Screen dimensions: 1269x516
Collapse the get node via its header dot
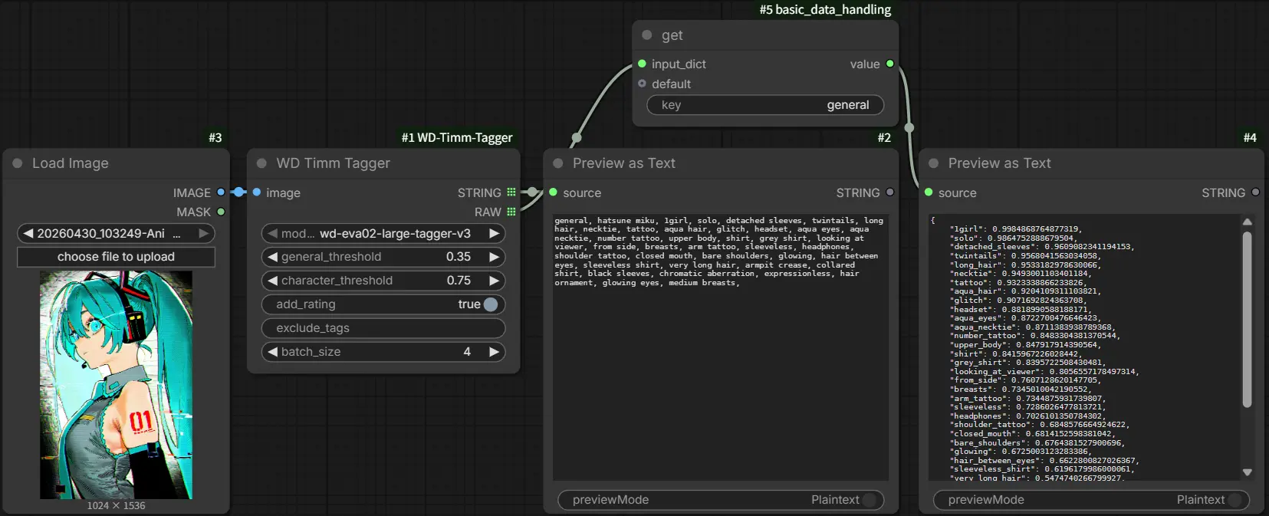(x=647, y=35)
